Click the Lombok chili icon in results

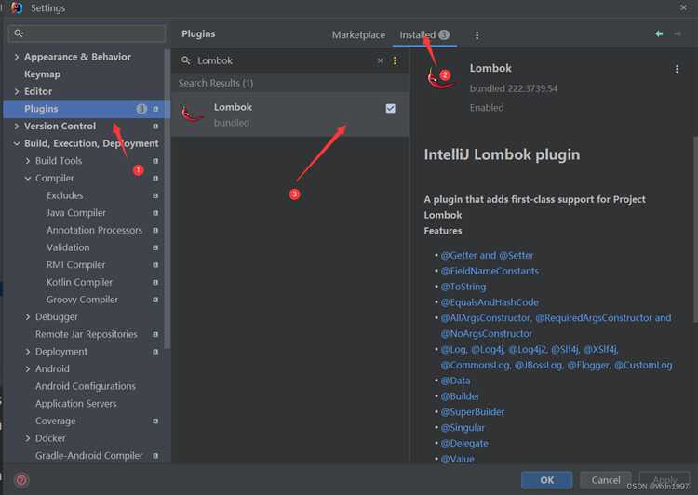(x=192, y=114)
